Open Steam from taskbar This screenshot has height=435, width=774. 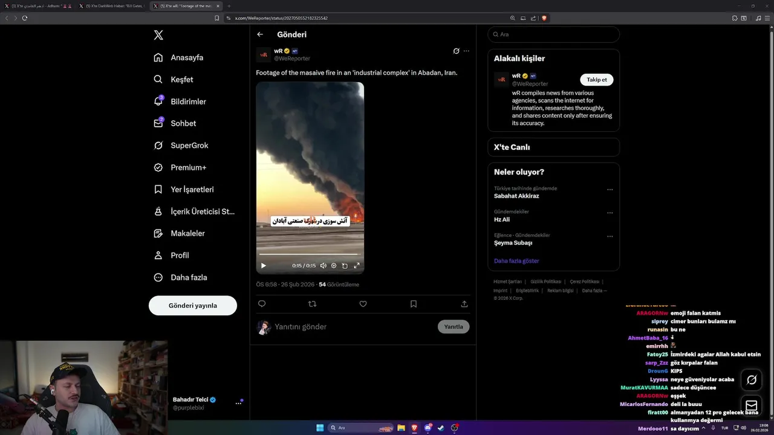441,428
